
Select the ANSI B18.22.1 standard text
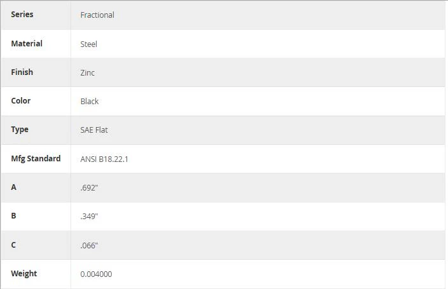(x=104, y=159)
